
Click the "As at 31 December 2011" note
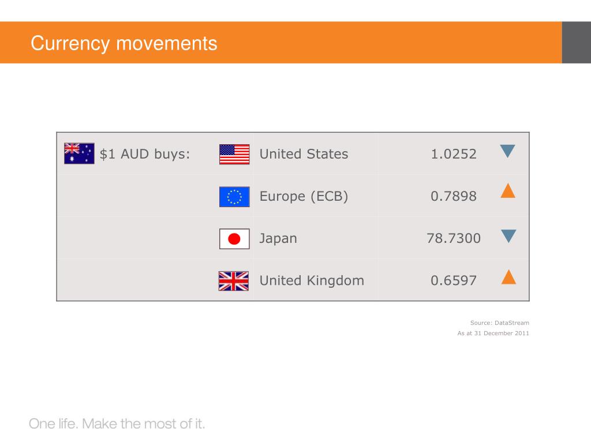[x=493, y=333]
